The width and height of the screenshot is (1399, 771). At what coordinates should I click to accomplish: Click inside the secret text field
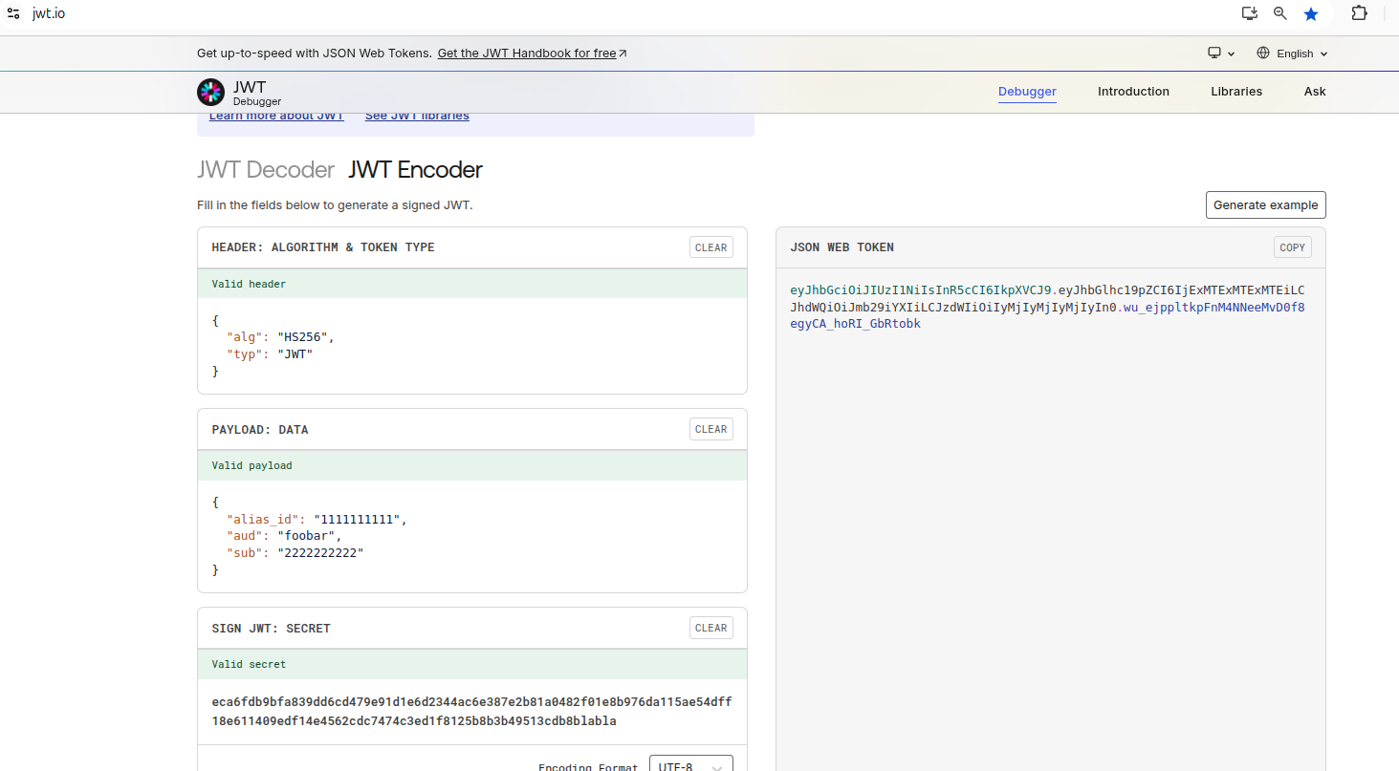pyautogui.click(x=471, y=711)
